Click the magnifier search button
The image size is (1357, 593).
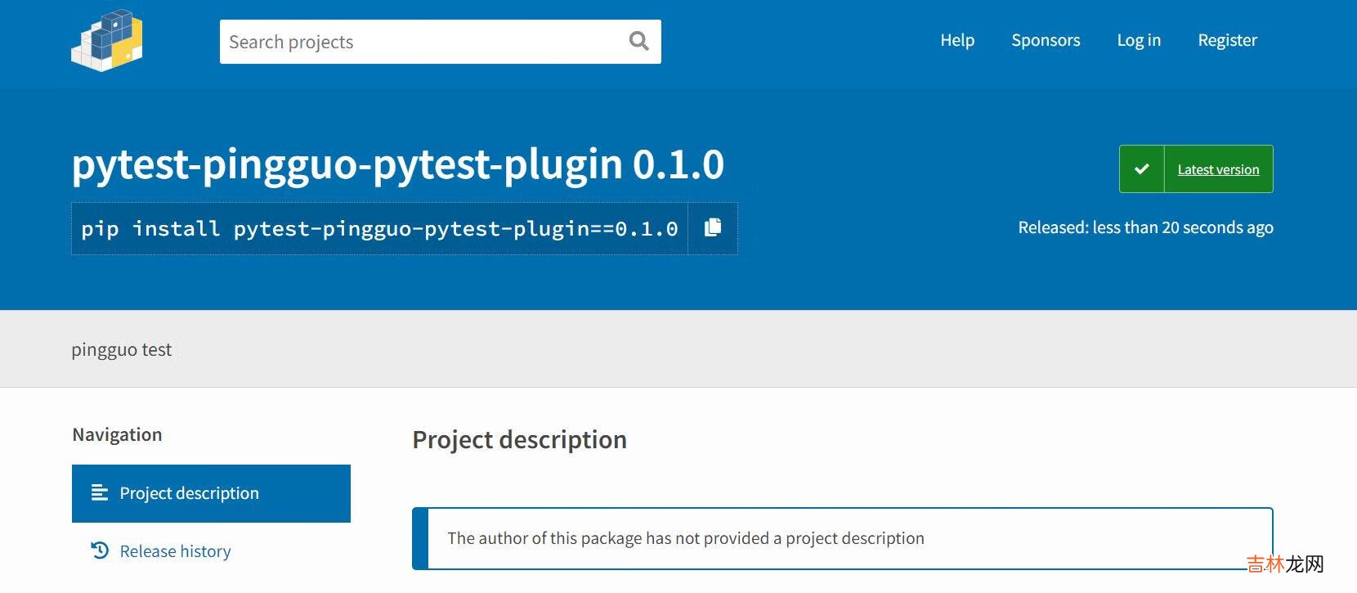coord(638,41)
